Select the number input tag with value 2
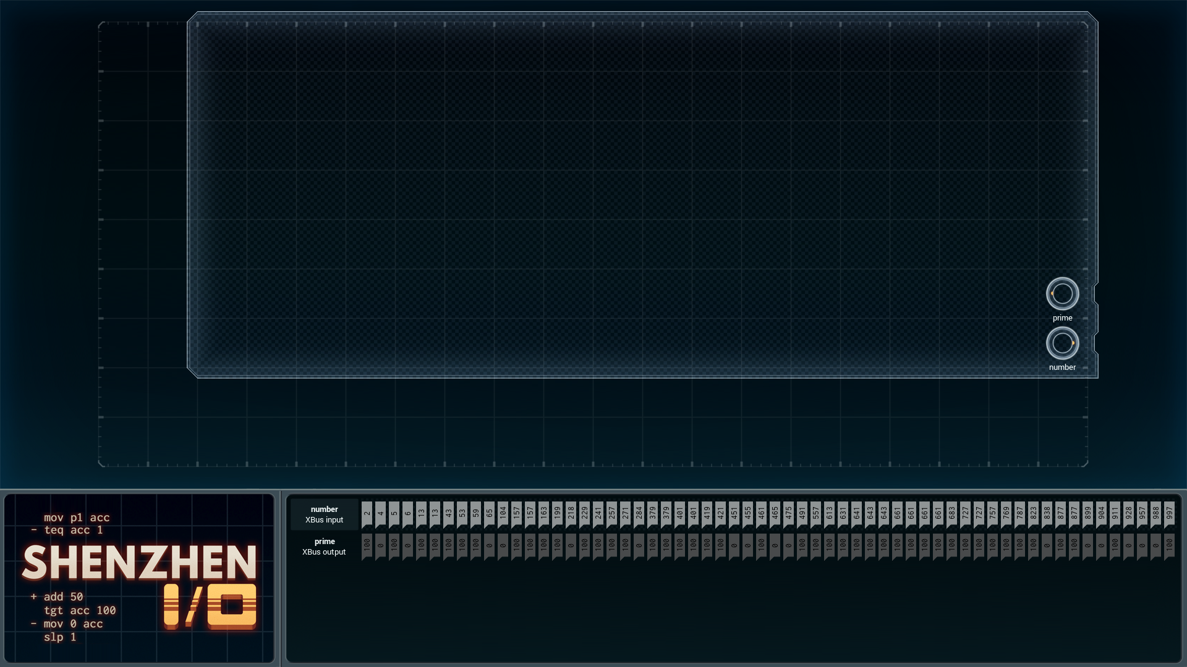 point(367,514)
